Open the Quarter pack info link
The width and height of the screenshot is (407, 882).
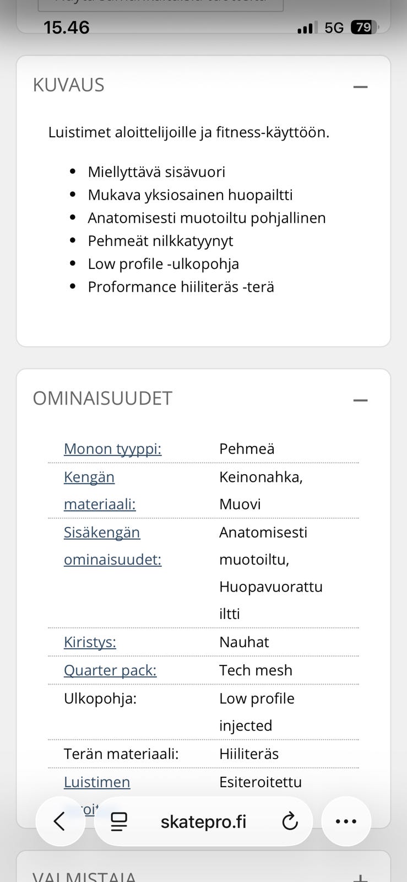tap(110, 670)
